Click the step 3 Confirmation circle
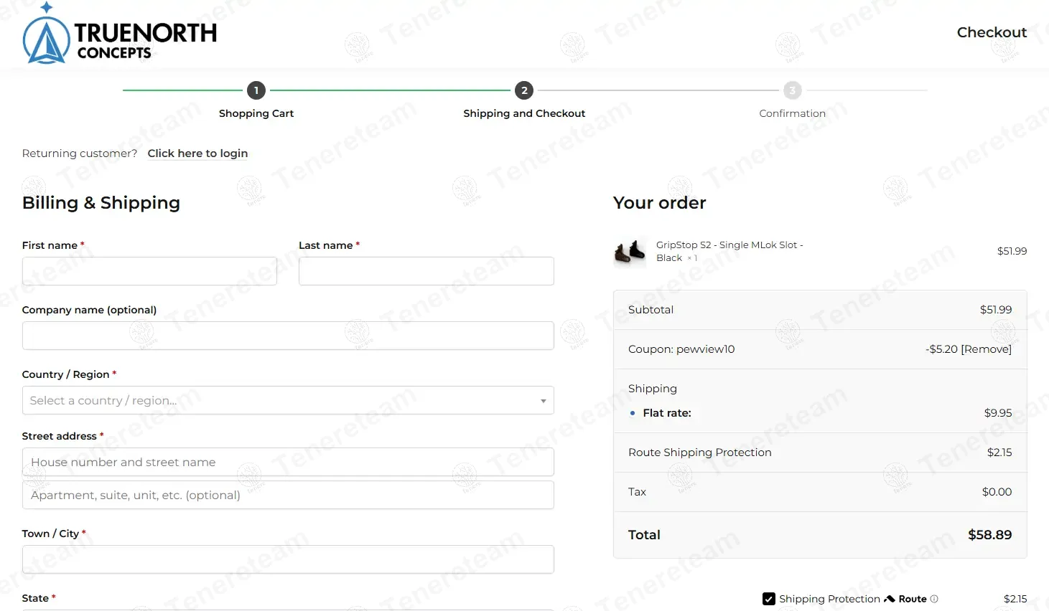The height and width of the screenshot is (611, 1049). pyautogui.click(x=792, y=90)
